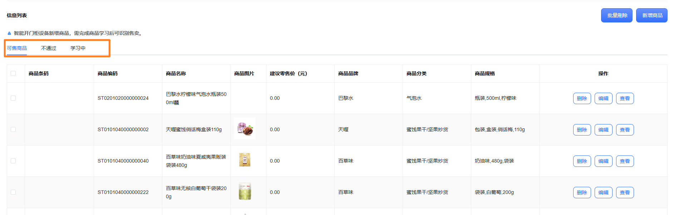Switch to the 不通过 tab
Screen dimensions: 674x215
(49, 48)
